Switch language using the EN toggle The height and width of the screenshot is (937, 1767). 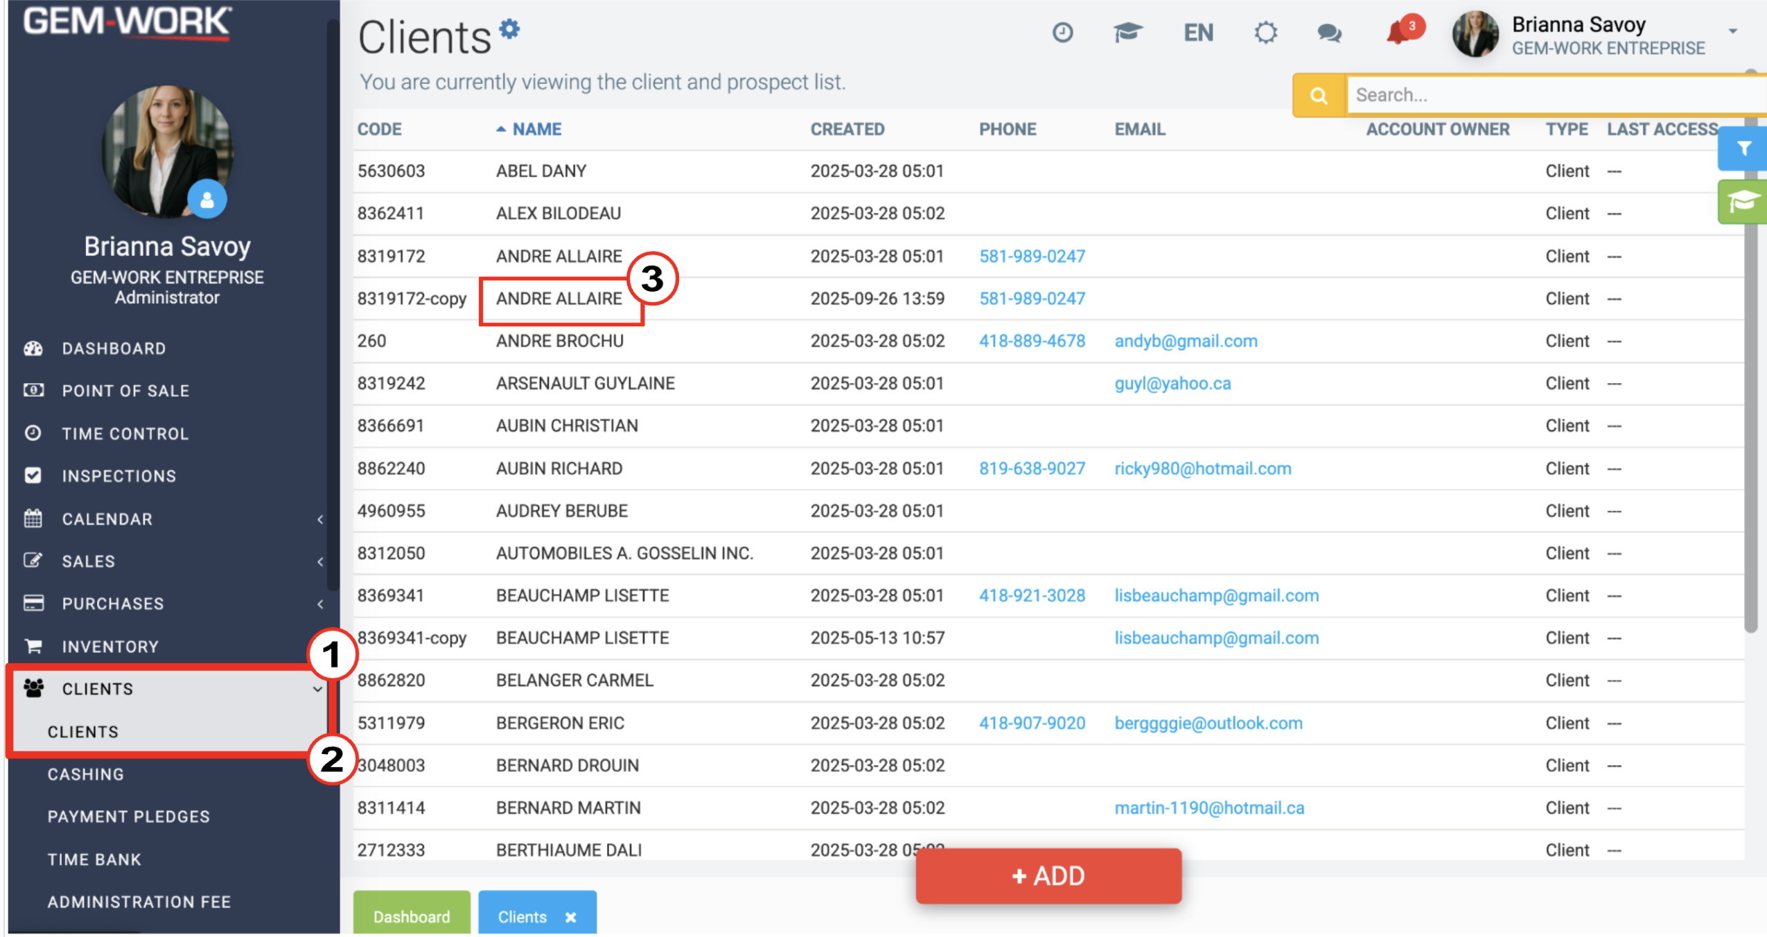coord(1198,33)
